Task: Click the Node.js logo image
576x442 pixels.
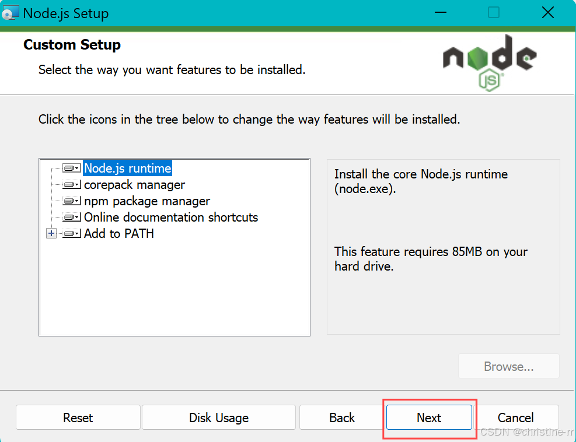Action: (490, 63)
